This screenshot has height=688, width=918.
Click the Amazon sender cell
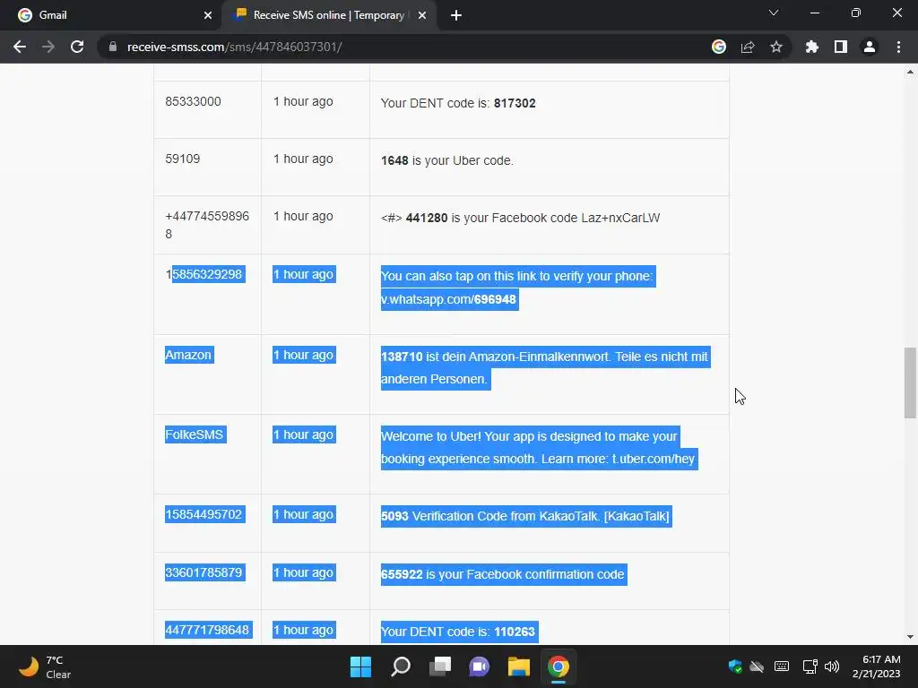tap(188, 355)
